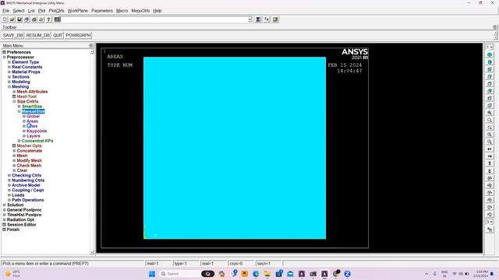Open the File menu
This screenshot has height=280, width=499.
[x=5, y=11]
